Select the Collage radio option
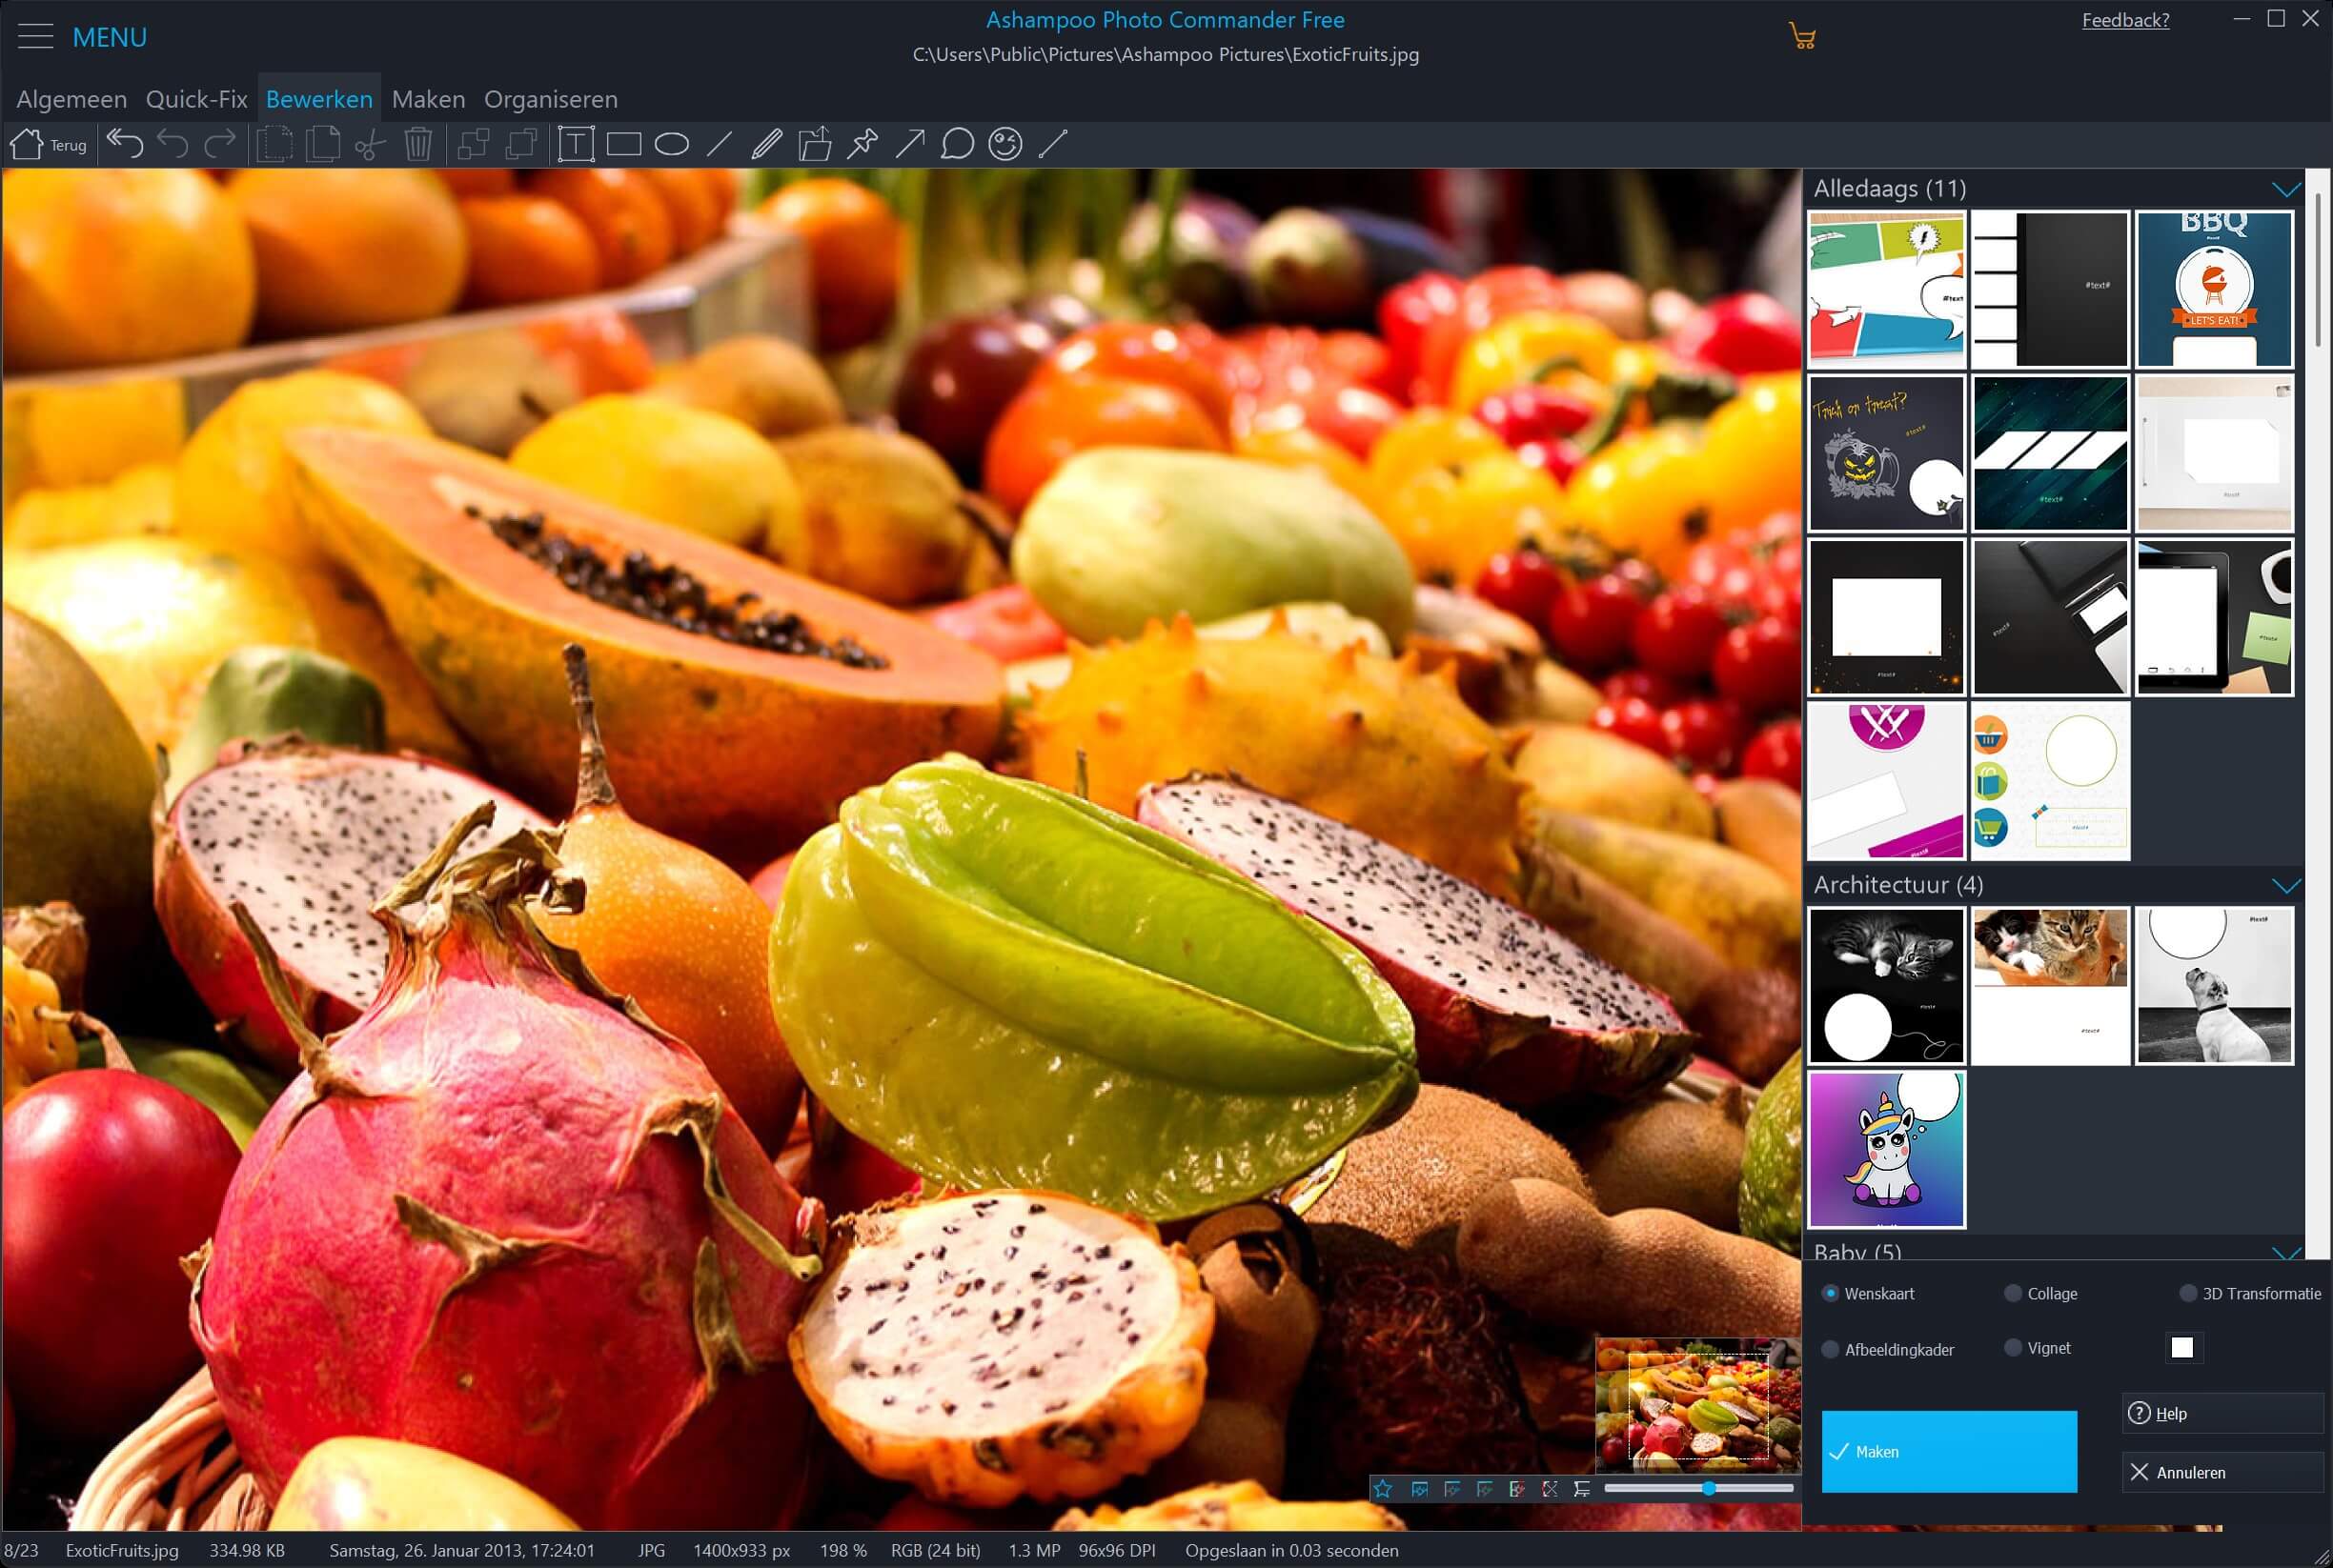 [2013, 1293]
